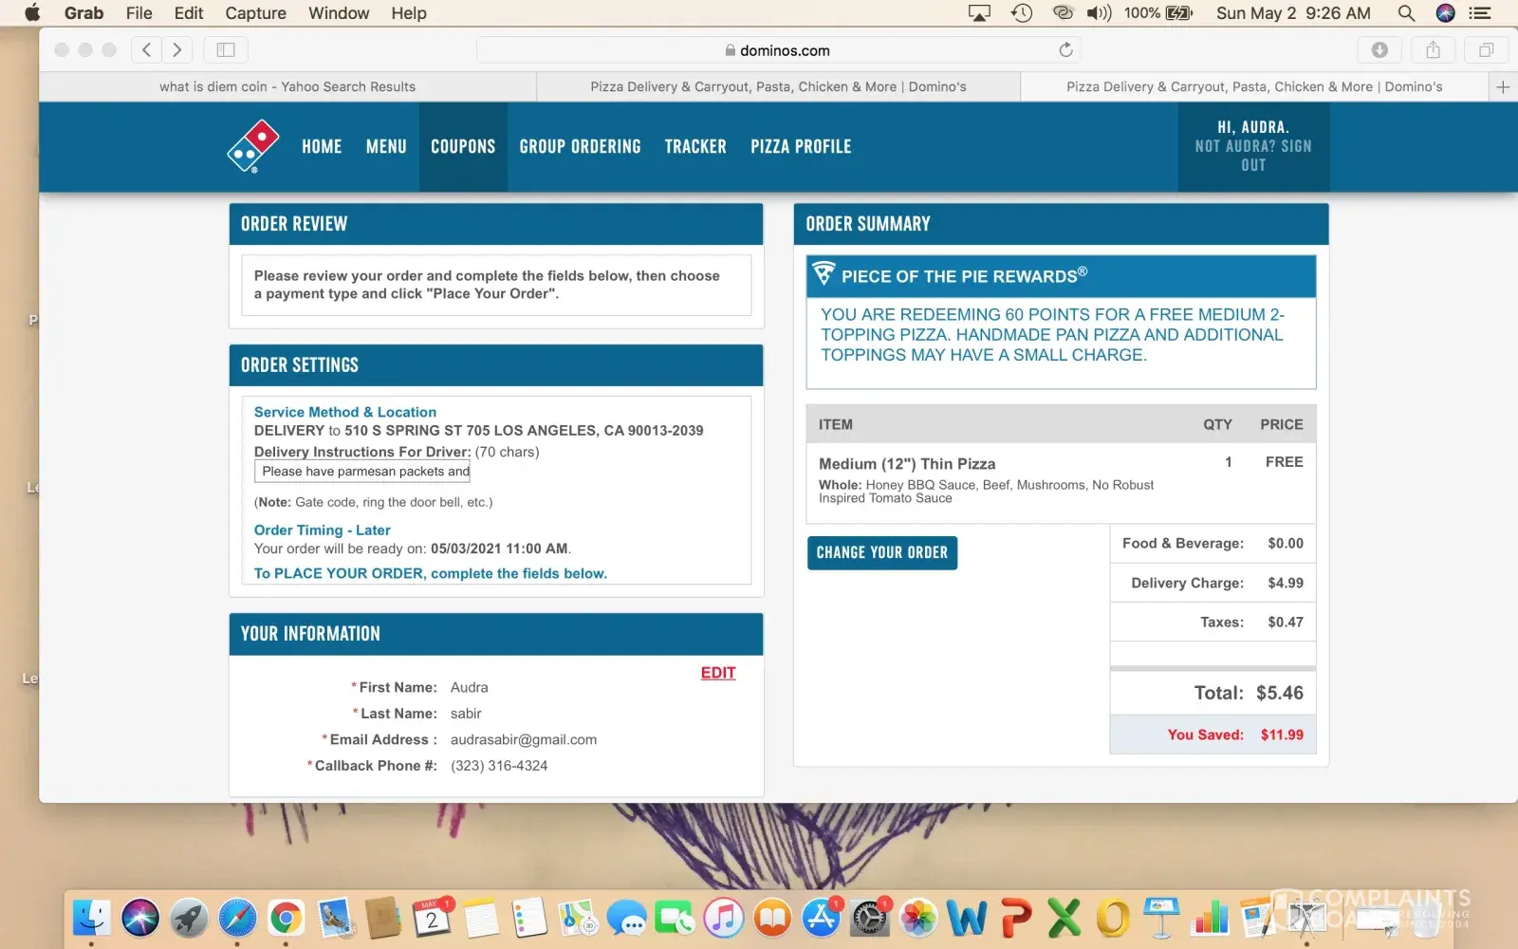Open Safari downloads list
The width and height of the screenshot is (1518, 949).
1379,50
